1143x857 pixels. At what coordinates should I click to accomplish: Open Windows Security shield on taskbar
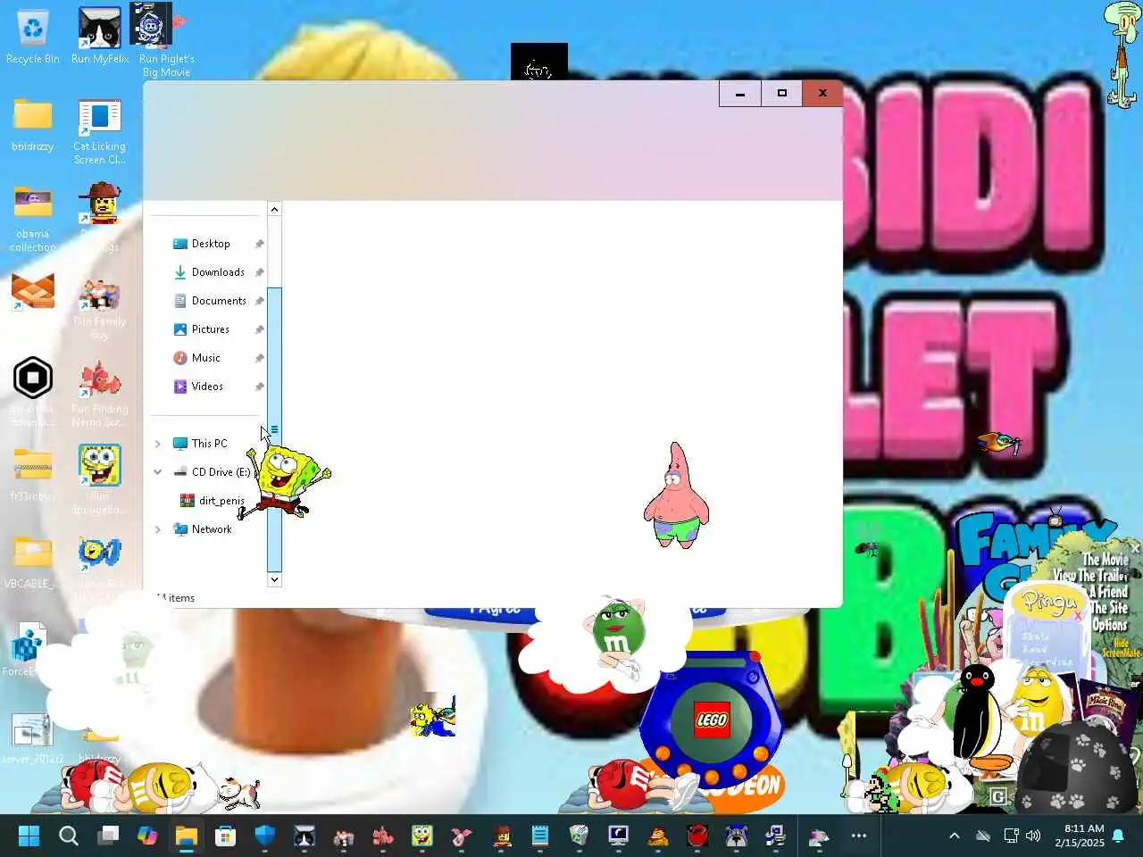[x=265, y=836]
